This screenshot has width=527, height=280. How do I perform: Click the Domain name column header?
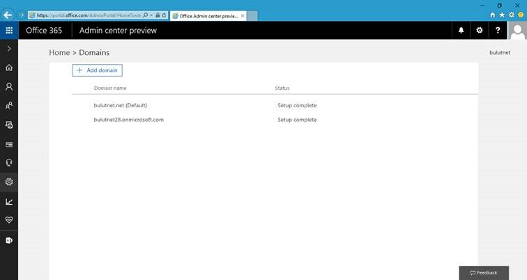110,88
